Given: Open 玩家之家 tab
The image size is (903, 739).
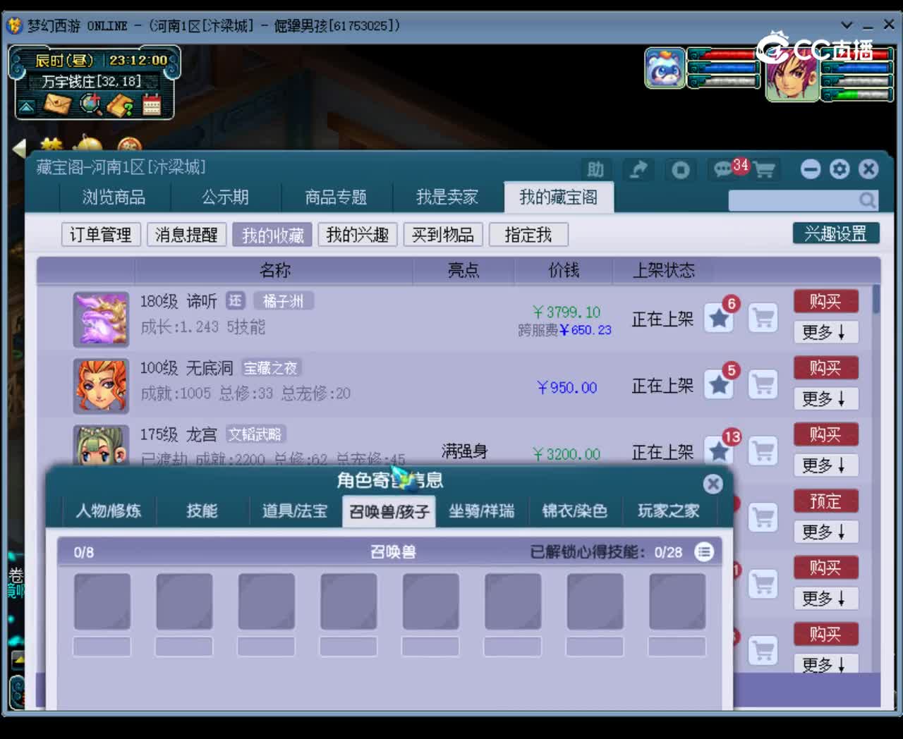Looking at the screenshot, I should point(668,511).
